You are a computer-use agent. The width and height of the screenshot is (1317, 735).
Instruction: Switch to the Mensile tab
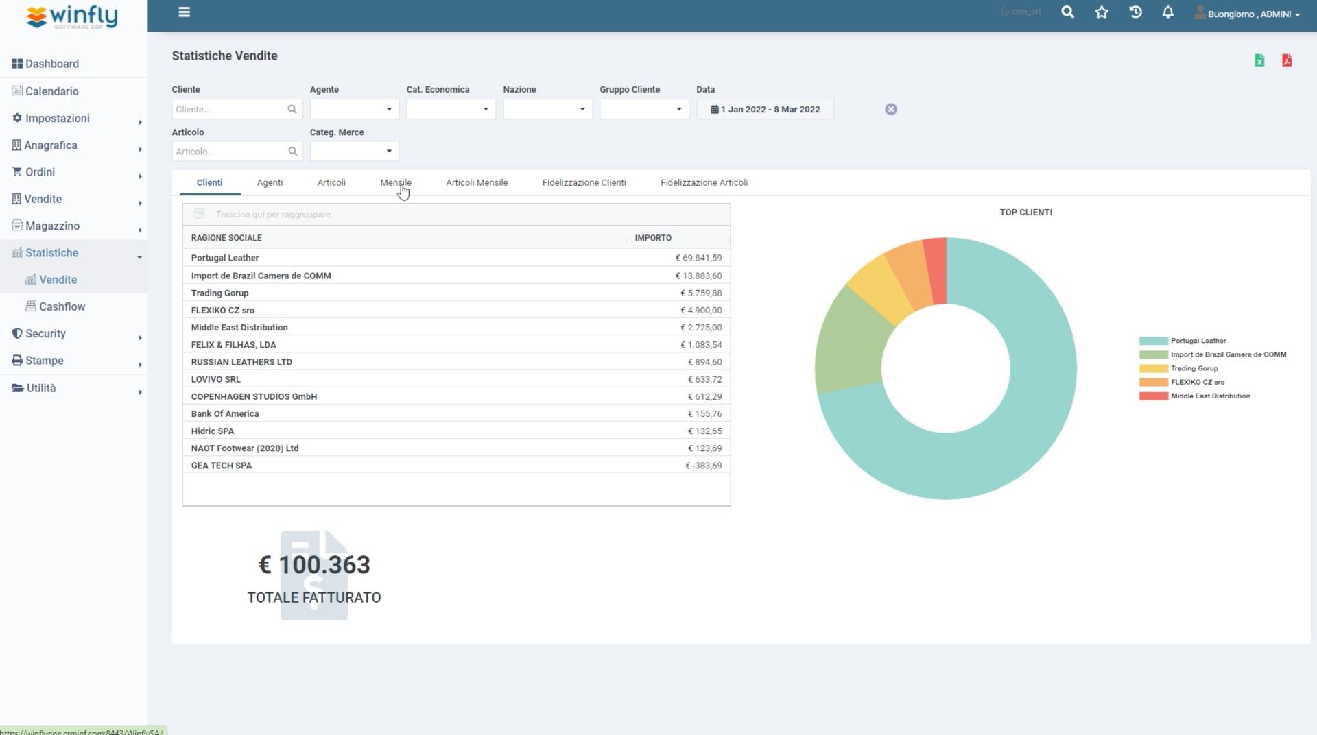tap(396, 182)
